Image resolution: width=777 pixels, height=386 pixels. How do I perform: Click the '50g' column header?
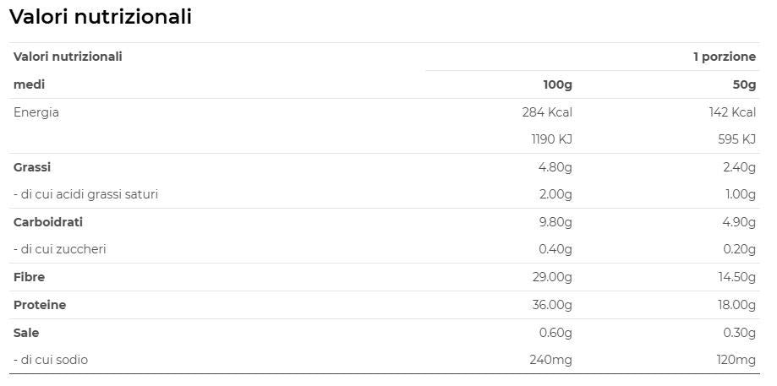[x=744, y=84]
